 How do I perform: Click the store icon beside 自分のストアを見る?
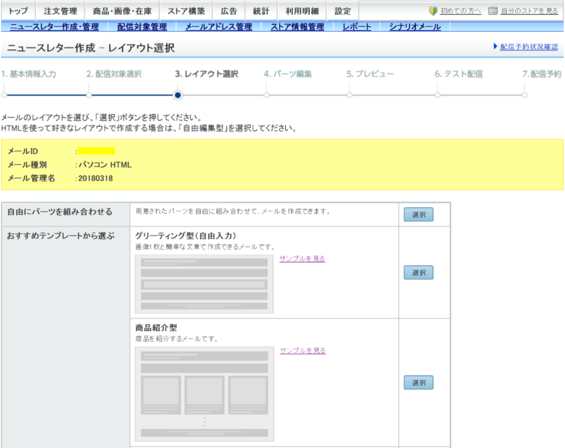[493, 11]
